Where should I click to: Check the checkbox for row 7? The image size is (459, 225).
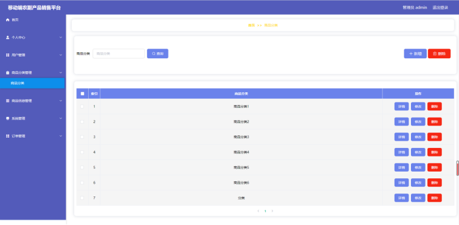click(x=82, y=198)
